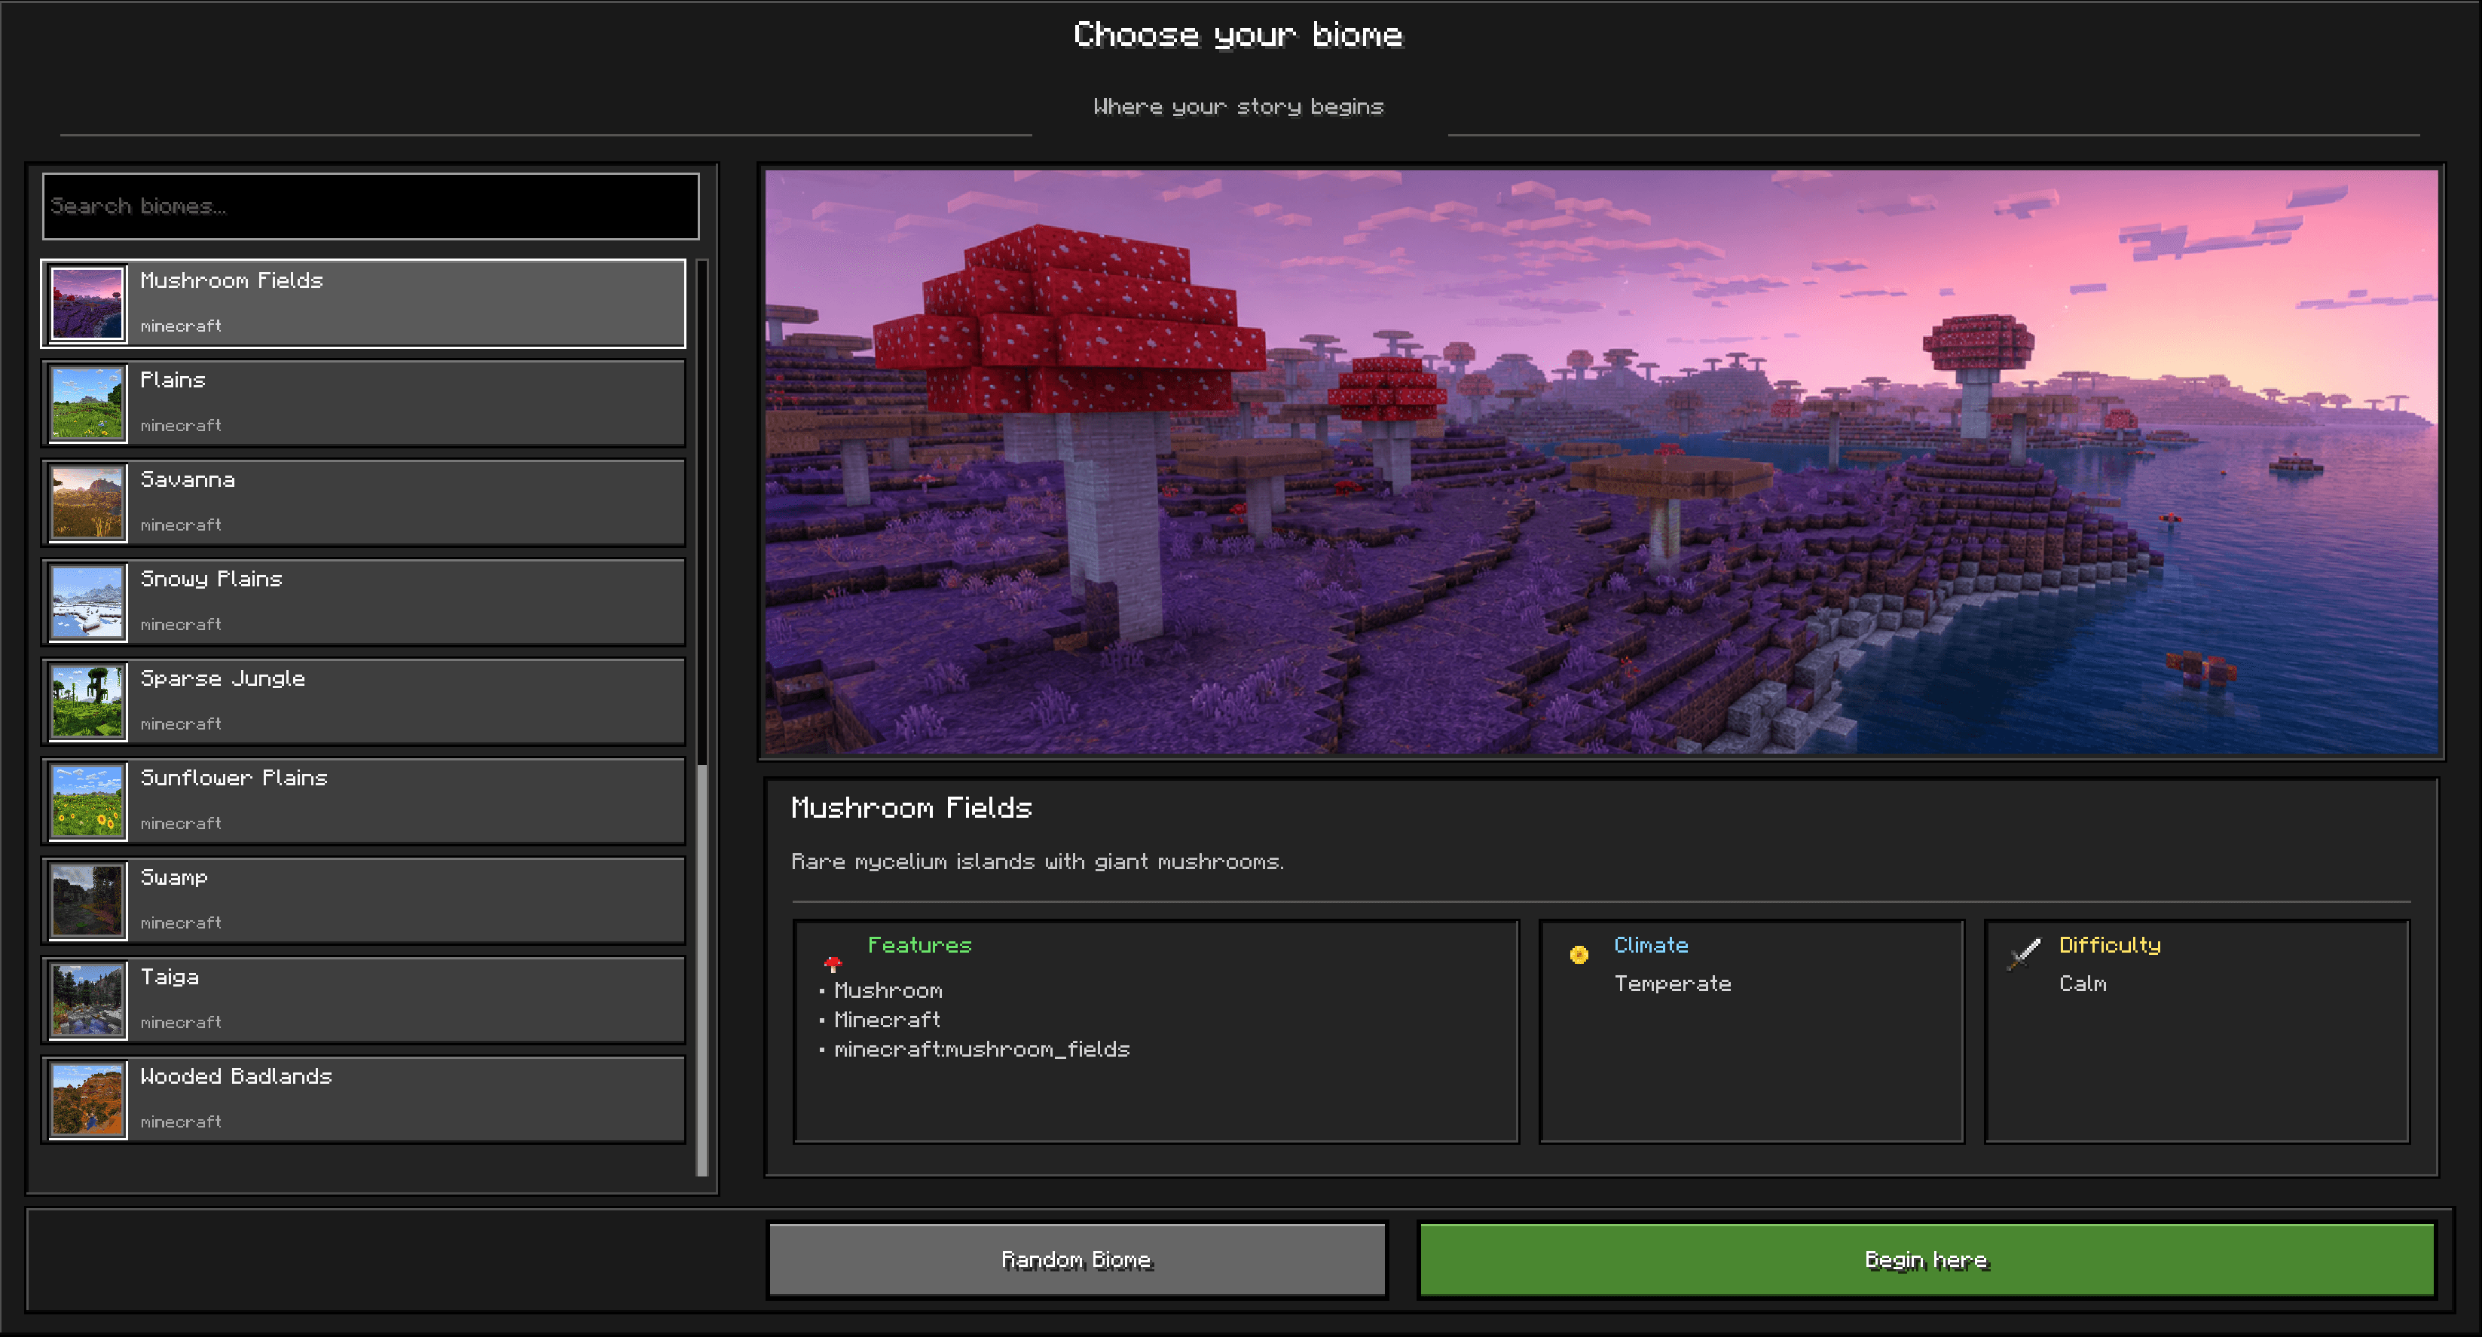Click the large Mushroom Fields preview image
Image resolution: width=2482 pixels, height=1337 pixels.
(1601, 462)
